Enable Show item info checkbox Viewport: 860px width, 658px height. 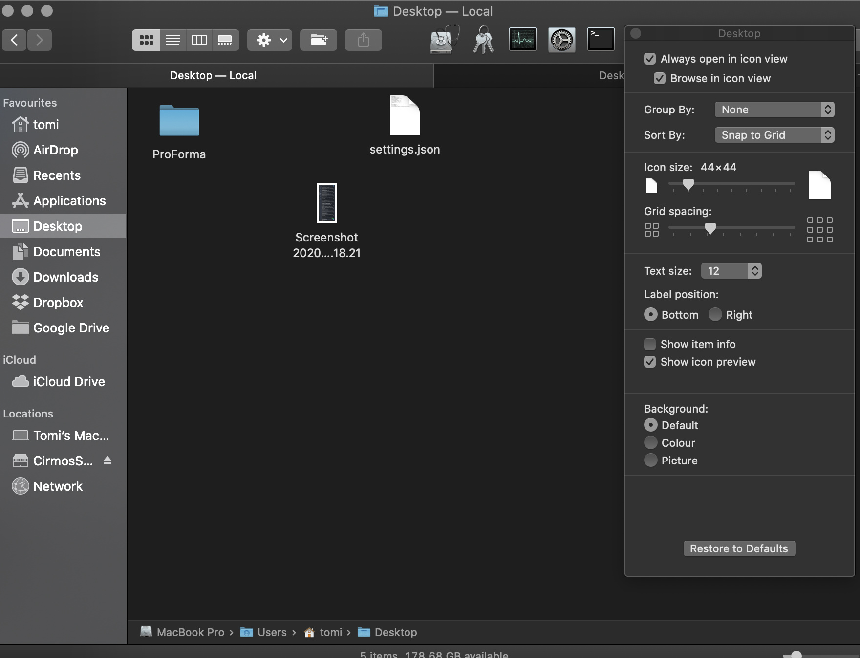click(x=650, y=344)
